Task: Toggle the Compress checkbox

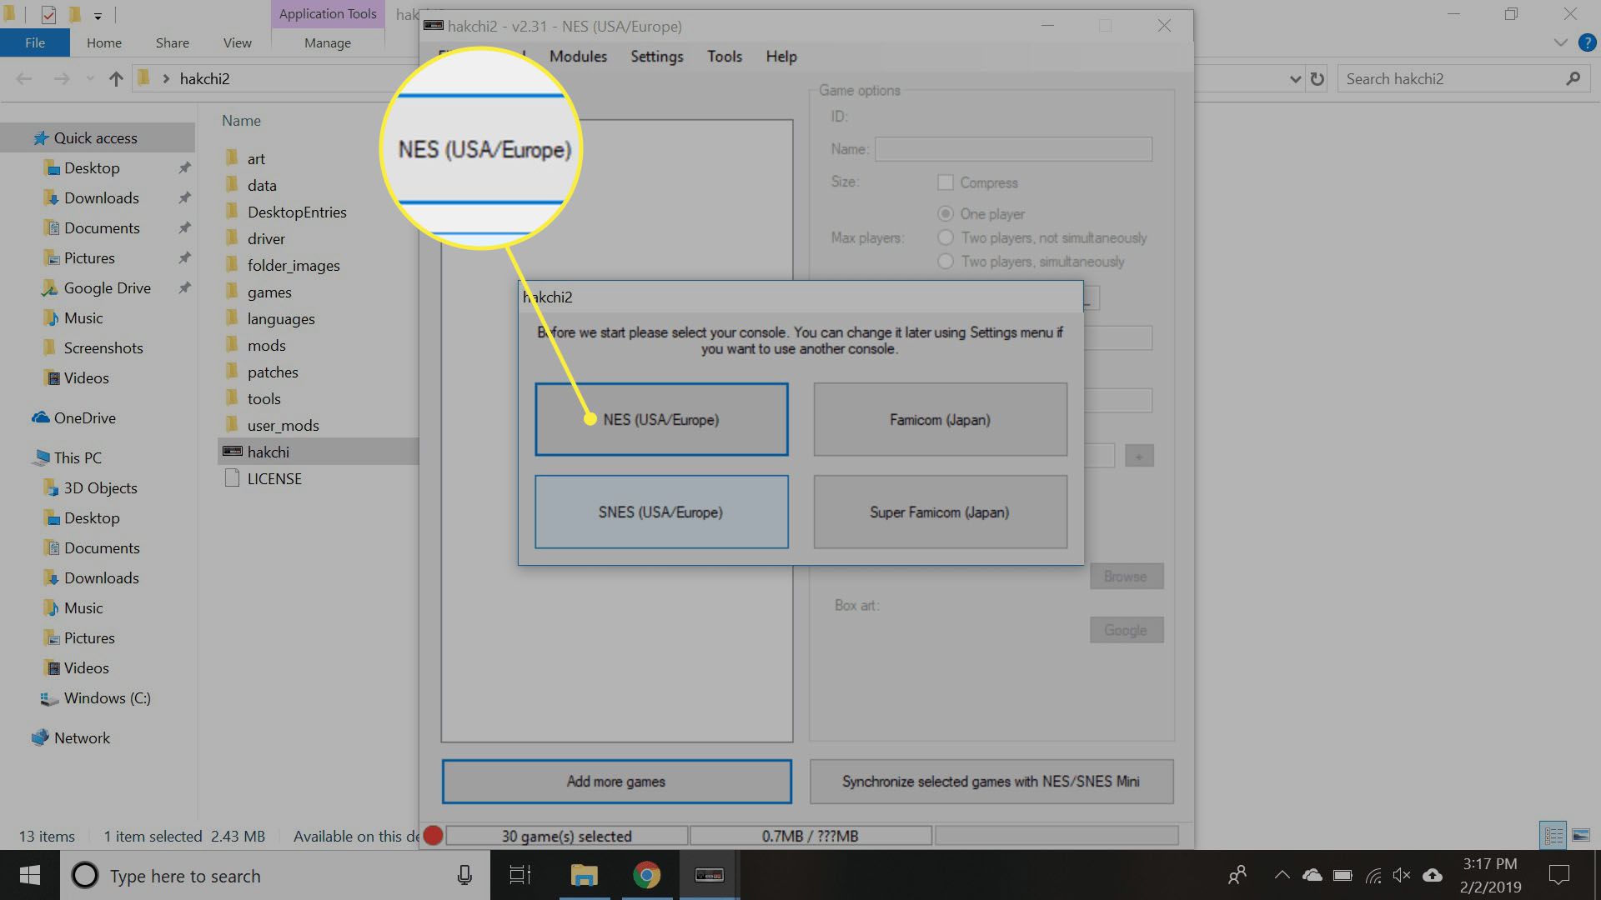Action: 946,182
